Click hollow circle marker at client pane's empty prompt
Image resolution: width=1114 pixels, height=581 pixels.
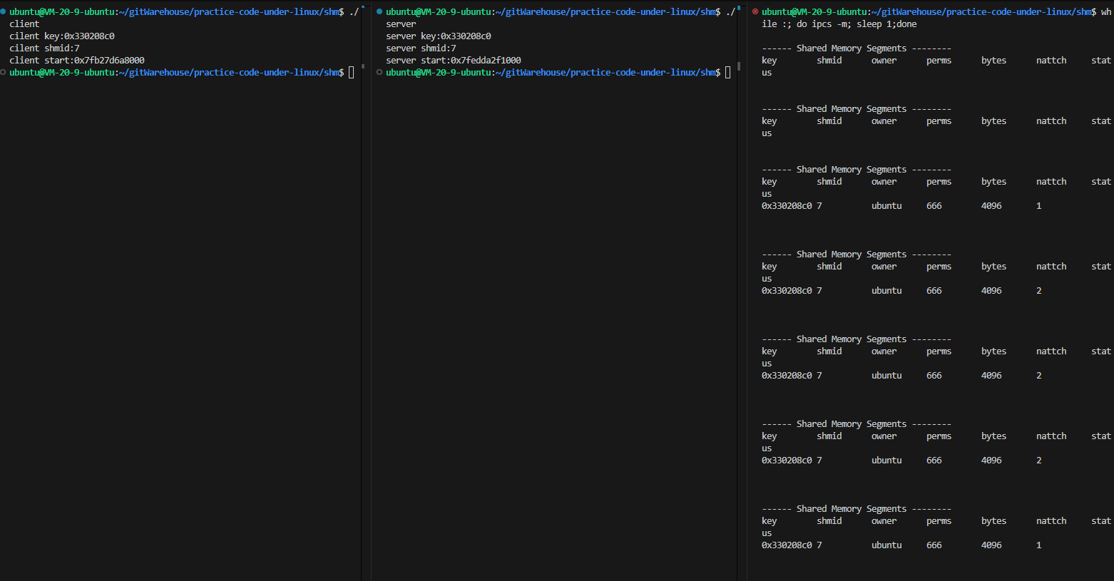click(x=4, y=72)
